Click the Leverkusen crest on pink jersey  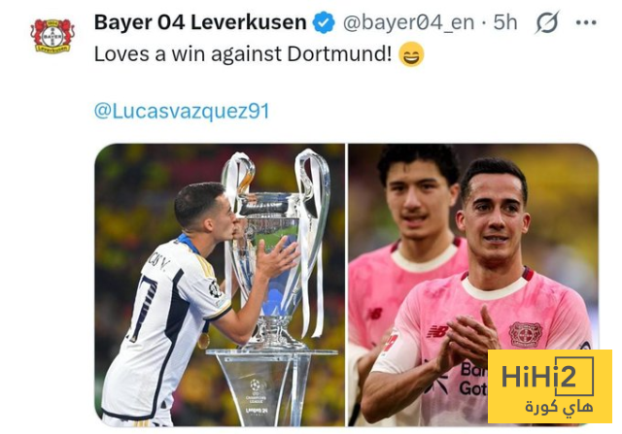(526, 335)
